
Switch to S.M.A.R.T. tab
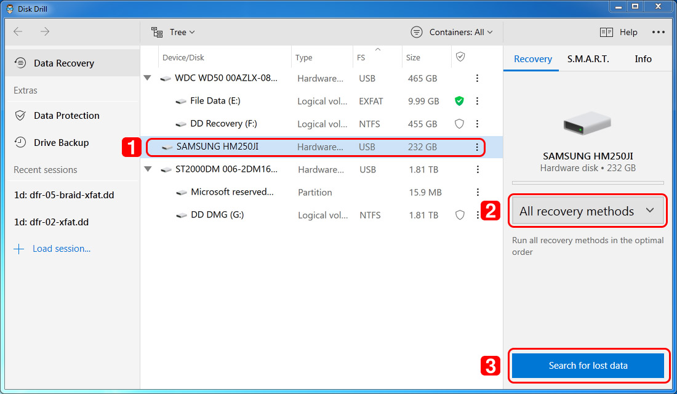pos(588,59)
